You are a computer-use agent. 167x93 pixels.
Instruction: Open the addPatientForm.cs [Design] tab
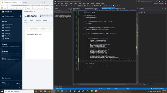pos(91,8)
